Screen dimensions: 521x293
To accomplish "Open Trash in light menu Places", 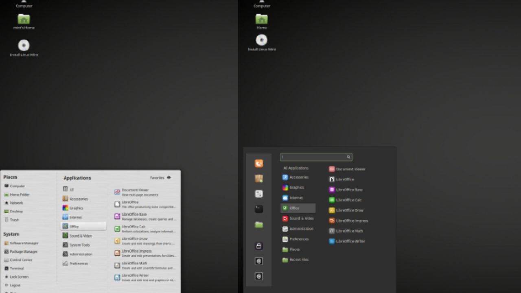I will [11, 220].
